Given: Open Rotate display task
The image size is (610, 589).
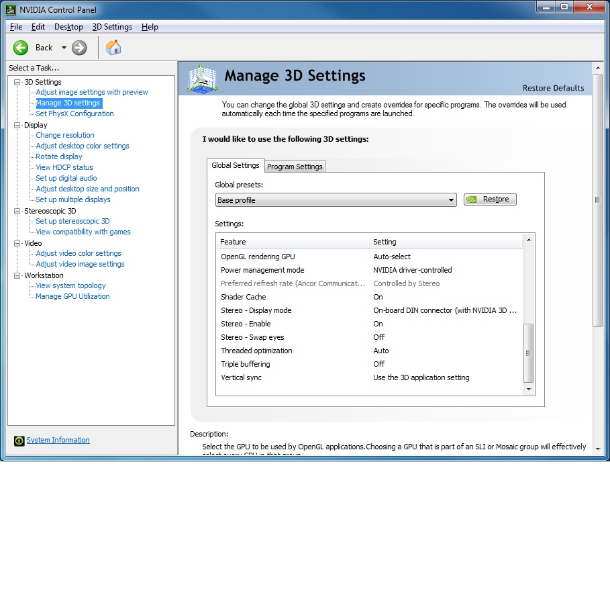Looking at the screenshot, I should pos(59,156).
